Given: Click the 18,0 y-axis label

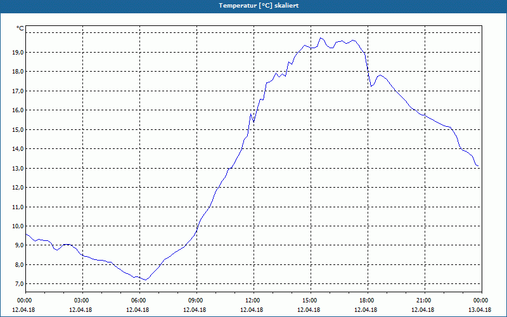Looking at the screenshot, I should 18,72.
